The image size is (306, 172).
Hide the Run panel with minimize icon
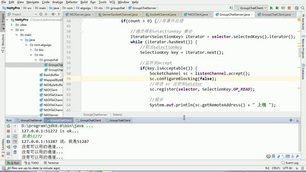[x=297, y=120]
